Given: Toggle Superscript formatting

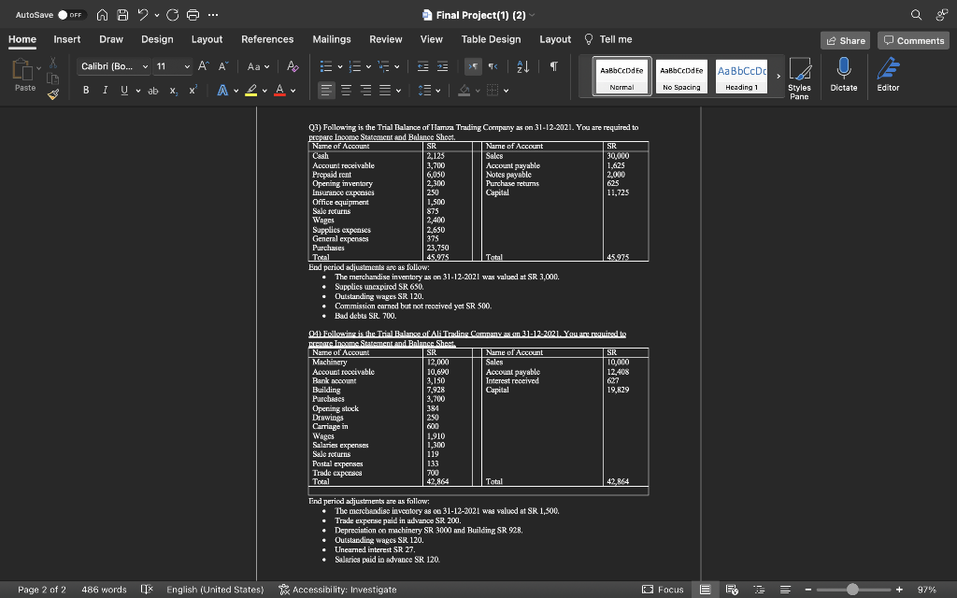Looking at the screenshot, I should (x=193, y=91).
